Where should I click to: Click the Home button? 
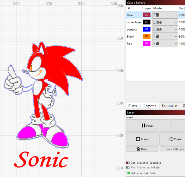[142, 149]
